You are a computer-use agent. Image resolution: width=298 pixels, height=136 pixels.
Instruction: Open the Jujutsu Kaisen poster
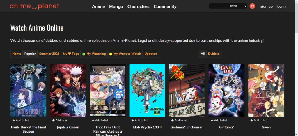click(x=68, y=91)
